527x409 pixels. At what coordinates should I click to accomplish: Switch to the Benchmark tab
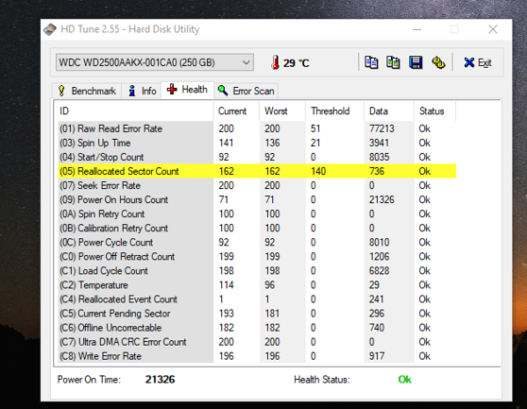[x=87, y=91]
